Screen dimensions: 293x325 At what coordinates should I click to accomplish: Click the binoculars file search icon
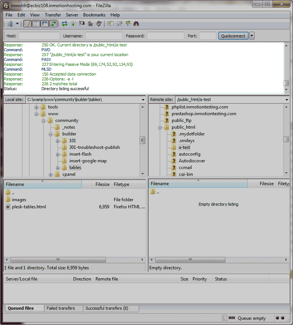136,24
